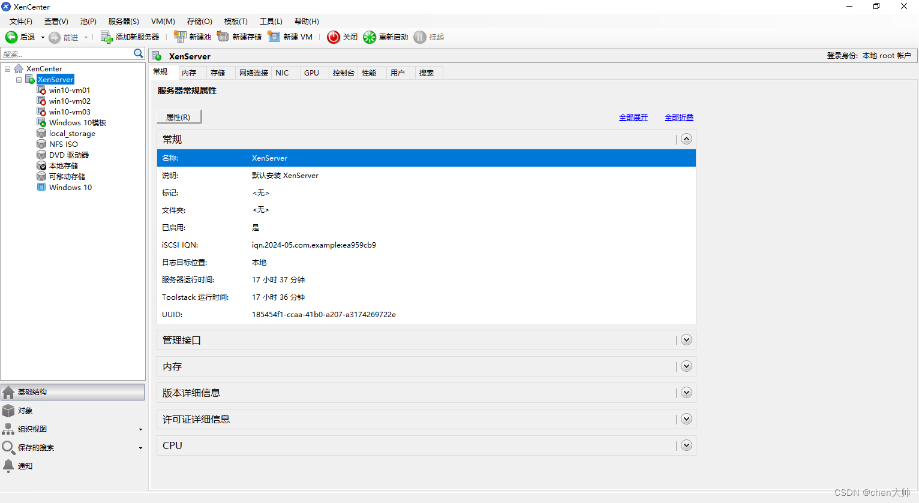
Task: Click the 全部折叠 link
Action: pyautogui.click(x=679, y=118)
